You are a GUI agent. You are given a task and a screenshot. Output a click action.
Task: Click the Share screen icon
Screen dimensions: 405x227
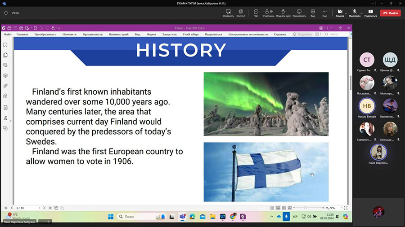click(x=370, y=12)
